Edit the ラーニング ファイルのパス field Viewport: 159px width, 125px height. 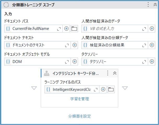point(72,90)
